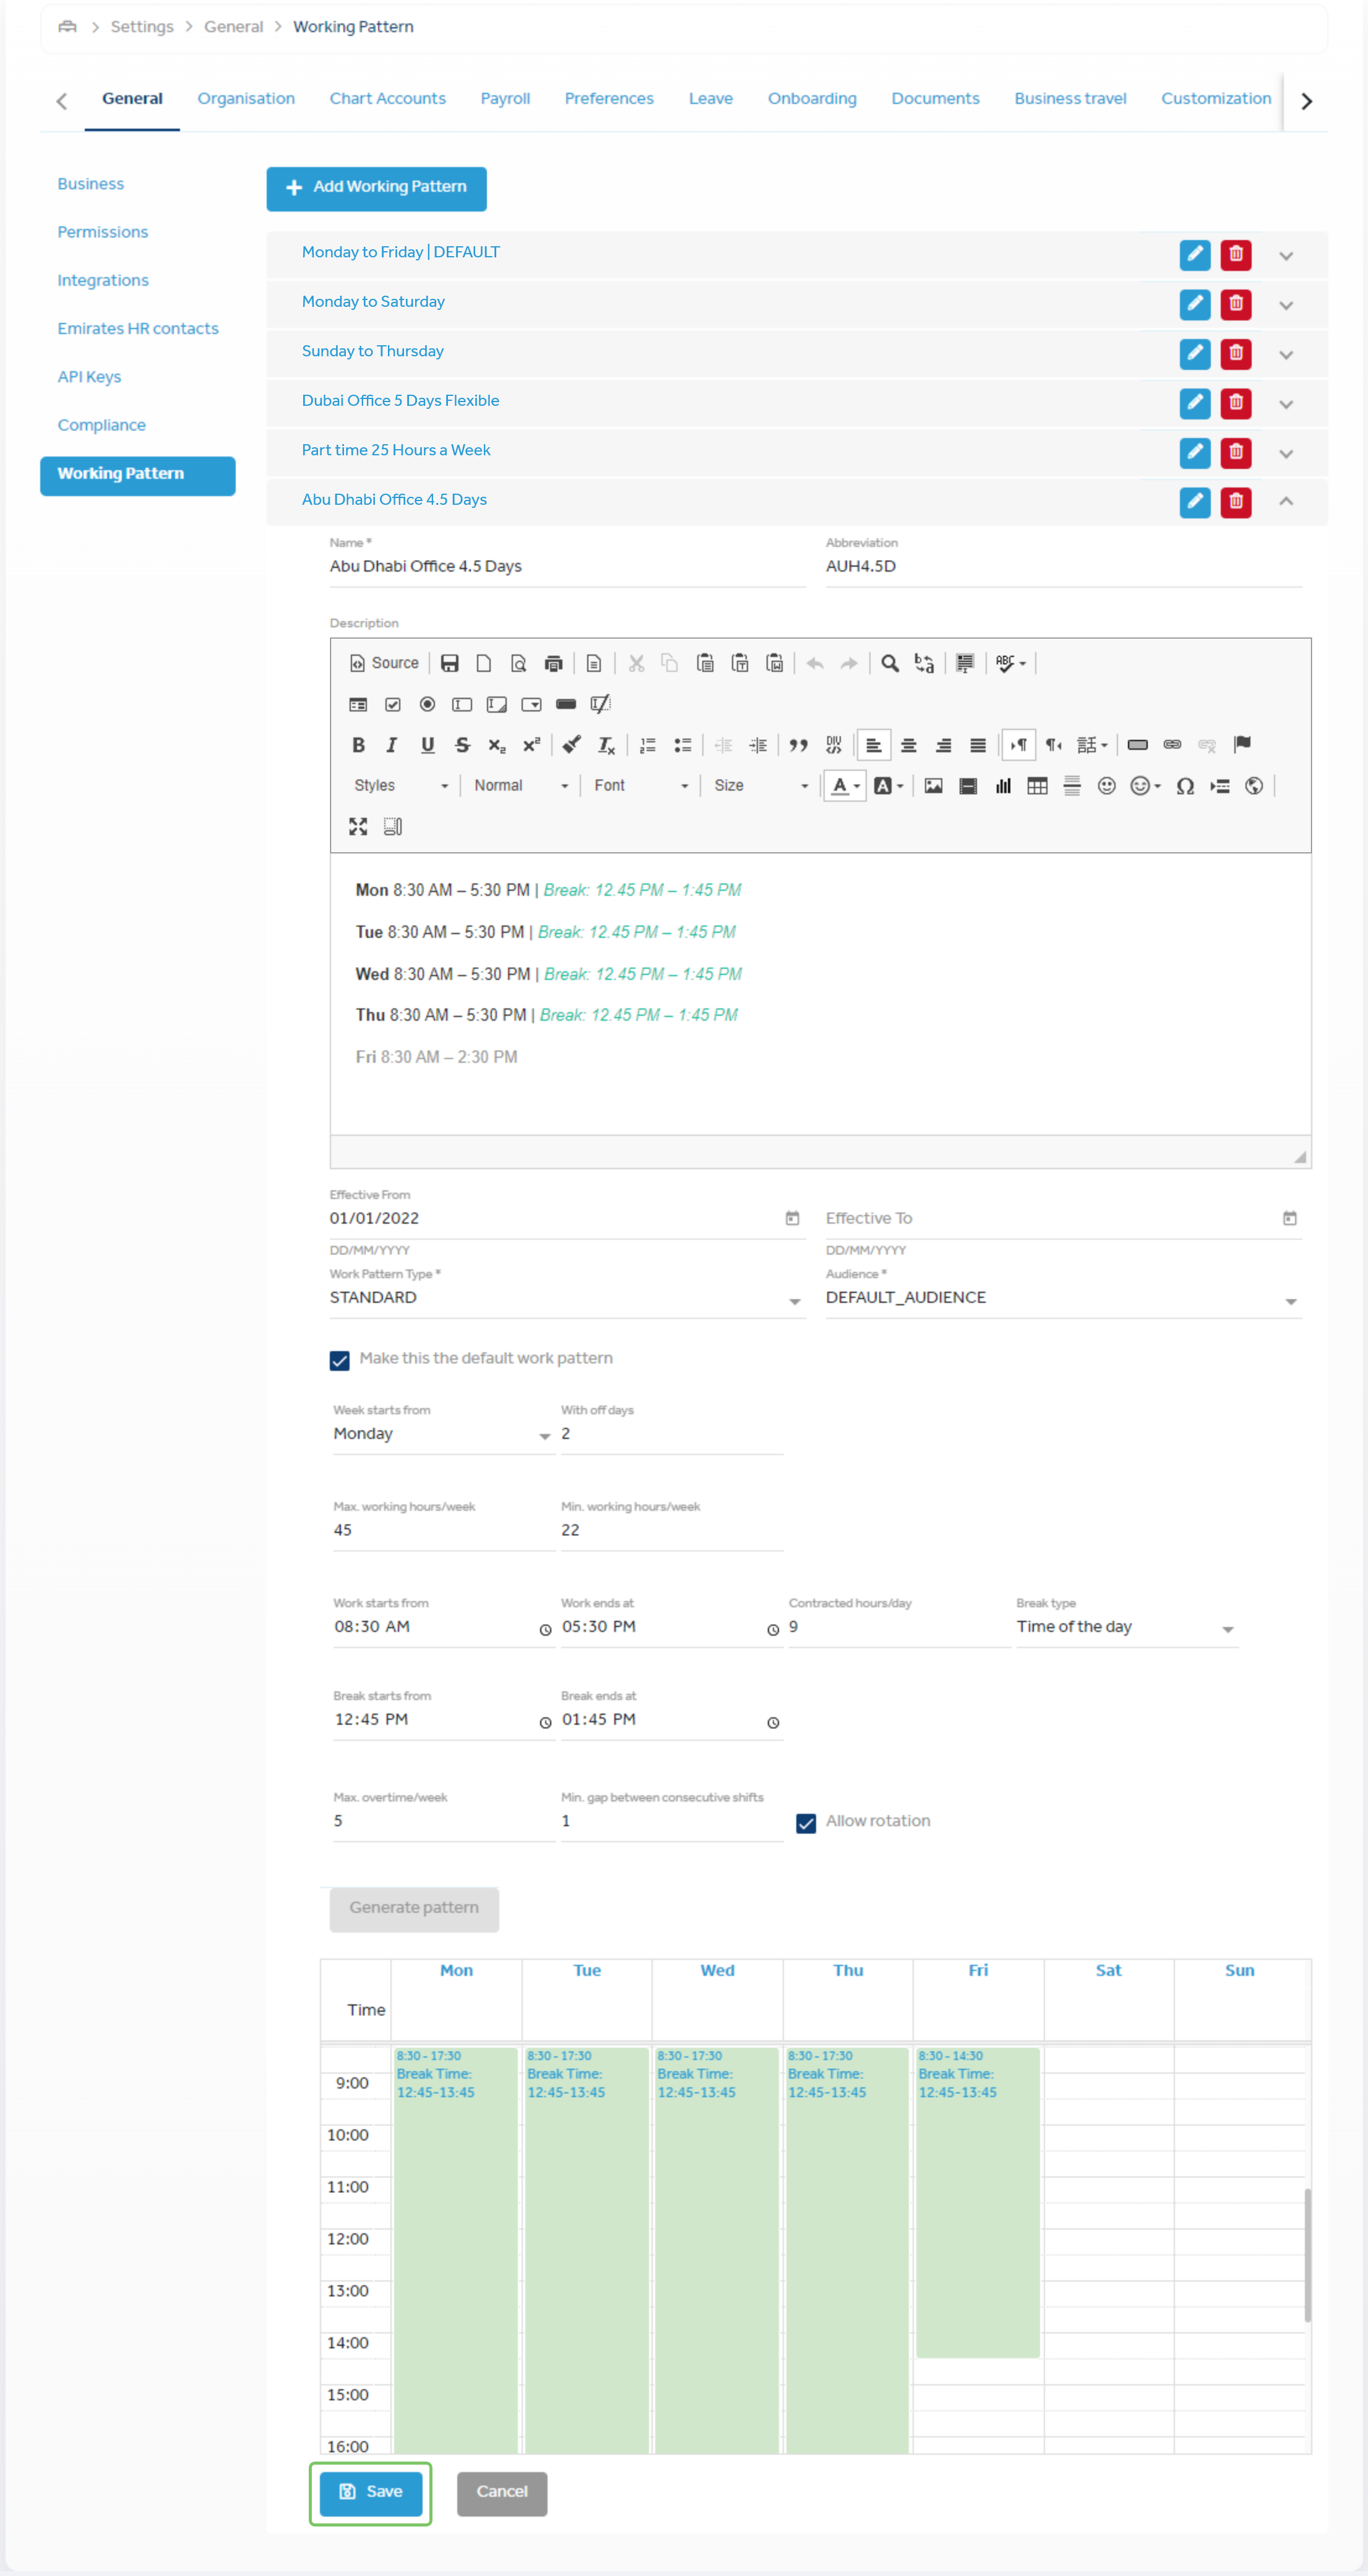Click the checkbox form element in the editor toolbar
The height and width of the screenshot is (2576, 1368).
tap(393, 704)
